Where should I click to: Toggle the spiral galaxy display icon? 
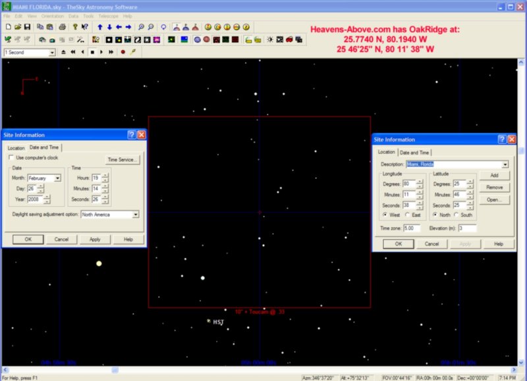click(x=138, y=39)
